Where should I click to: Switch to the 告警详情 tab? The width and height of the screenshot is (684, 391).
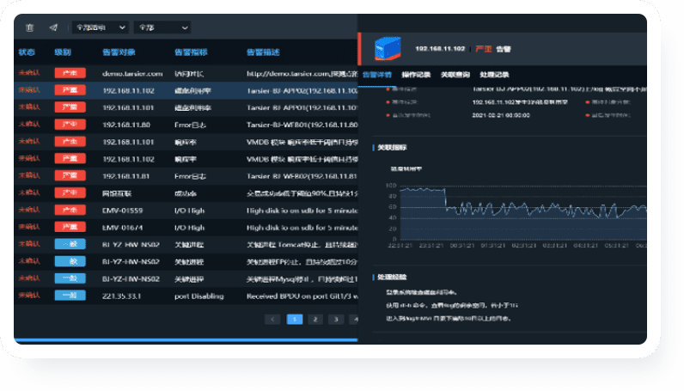(x=377, y=75)
